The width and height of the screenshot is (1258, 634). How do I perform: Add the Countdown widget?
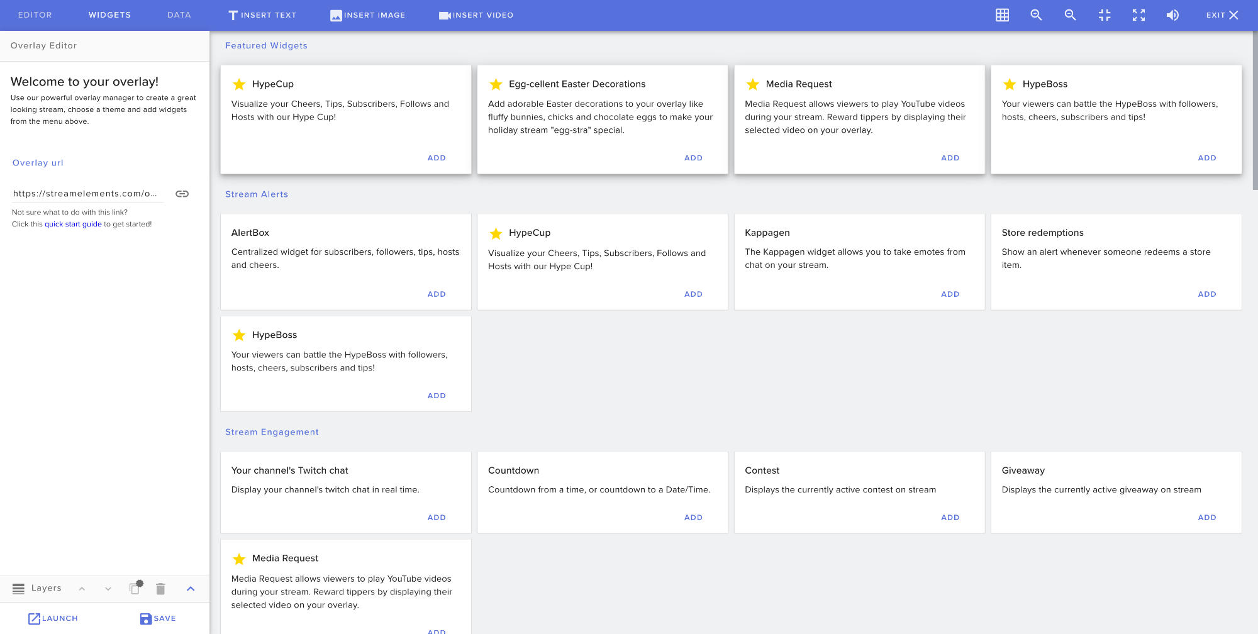[693, 517]
